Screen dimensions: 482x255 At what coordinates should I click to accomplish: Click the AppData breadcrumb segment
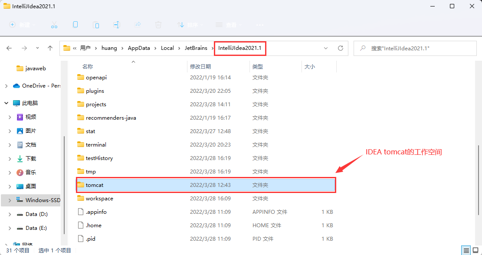(x=139, y=48)
